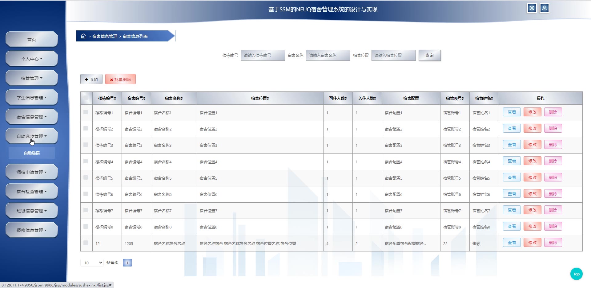Viewport: 591px width, 288px height.
Task: Click 删除 for the dorm 1205 row
Action: [553, 243]
